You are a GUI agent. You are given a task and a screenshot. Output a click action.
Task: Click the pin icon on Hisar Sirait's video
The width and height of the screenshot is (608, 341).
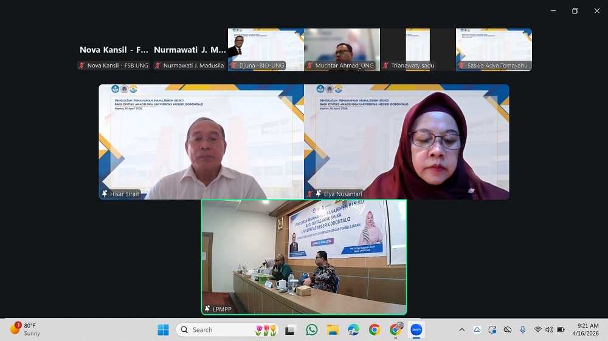105,194
